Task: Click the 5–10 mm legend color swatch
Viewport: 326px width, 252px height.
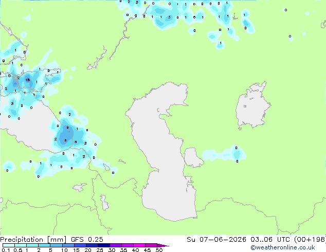Action: [56, 245]
